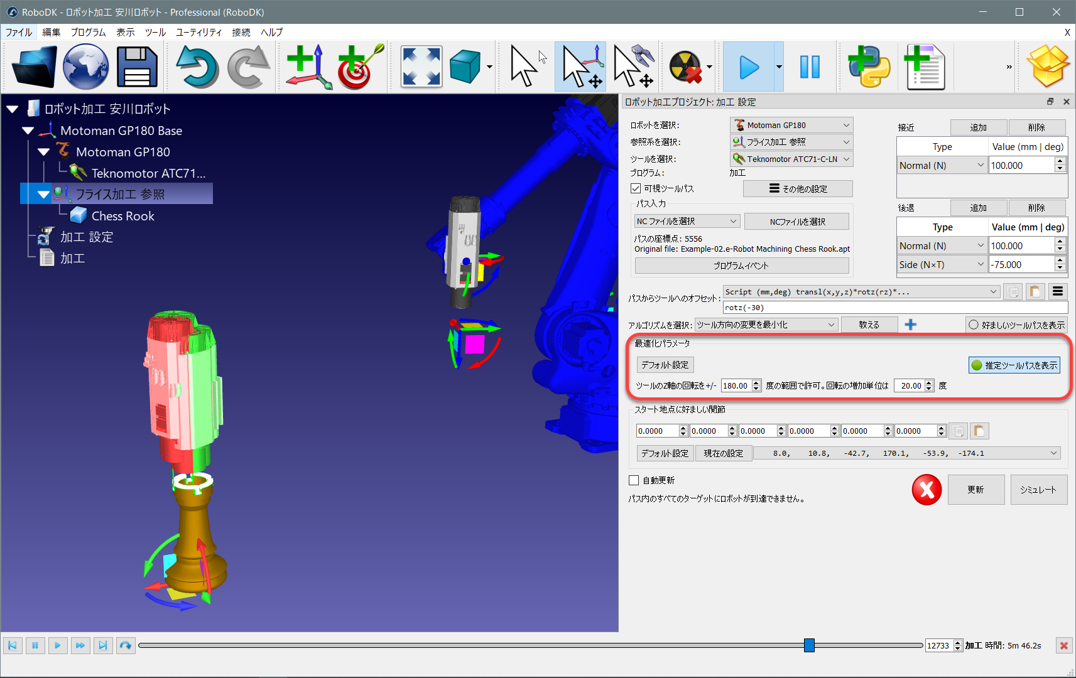Toggle loop playback button in bottom bar
This screenshot has height=678, width=1076.
click(x=126, y=645)
